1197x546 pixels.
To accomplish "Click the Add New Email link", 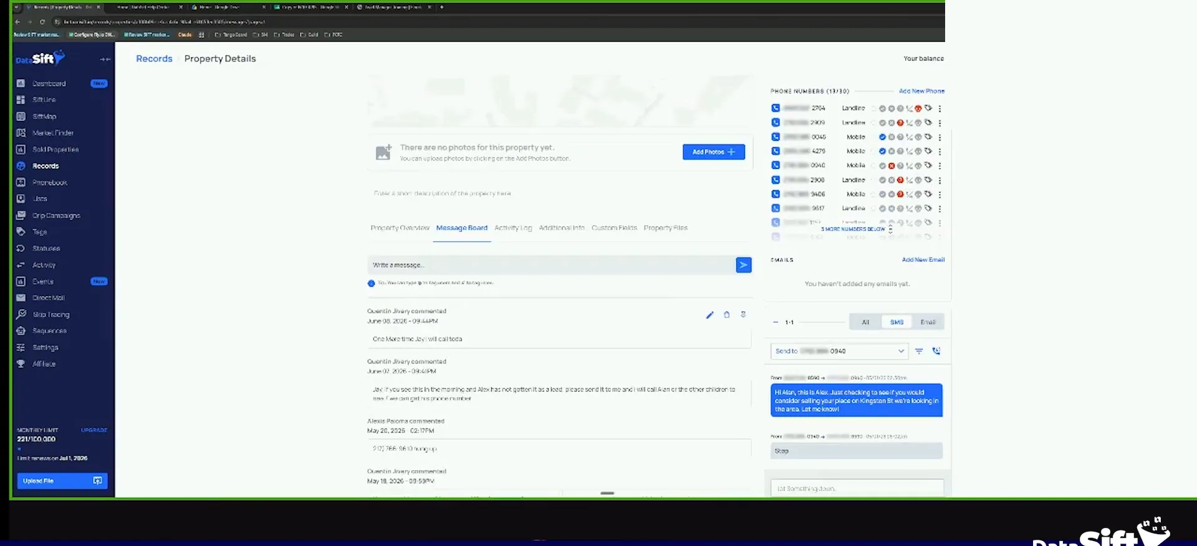I will point(923,260).
